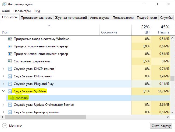Viewport: 175px width, 132px height.
Task: Click the 2,9 МБ memory value
Action: tap(164, 76)
